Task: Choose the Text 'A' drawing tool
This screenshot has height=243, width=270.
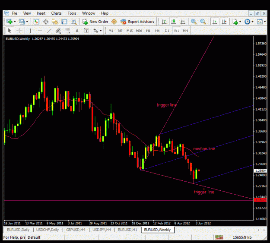Action: 77,31
